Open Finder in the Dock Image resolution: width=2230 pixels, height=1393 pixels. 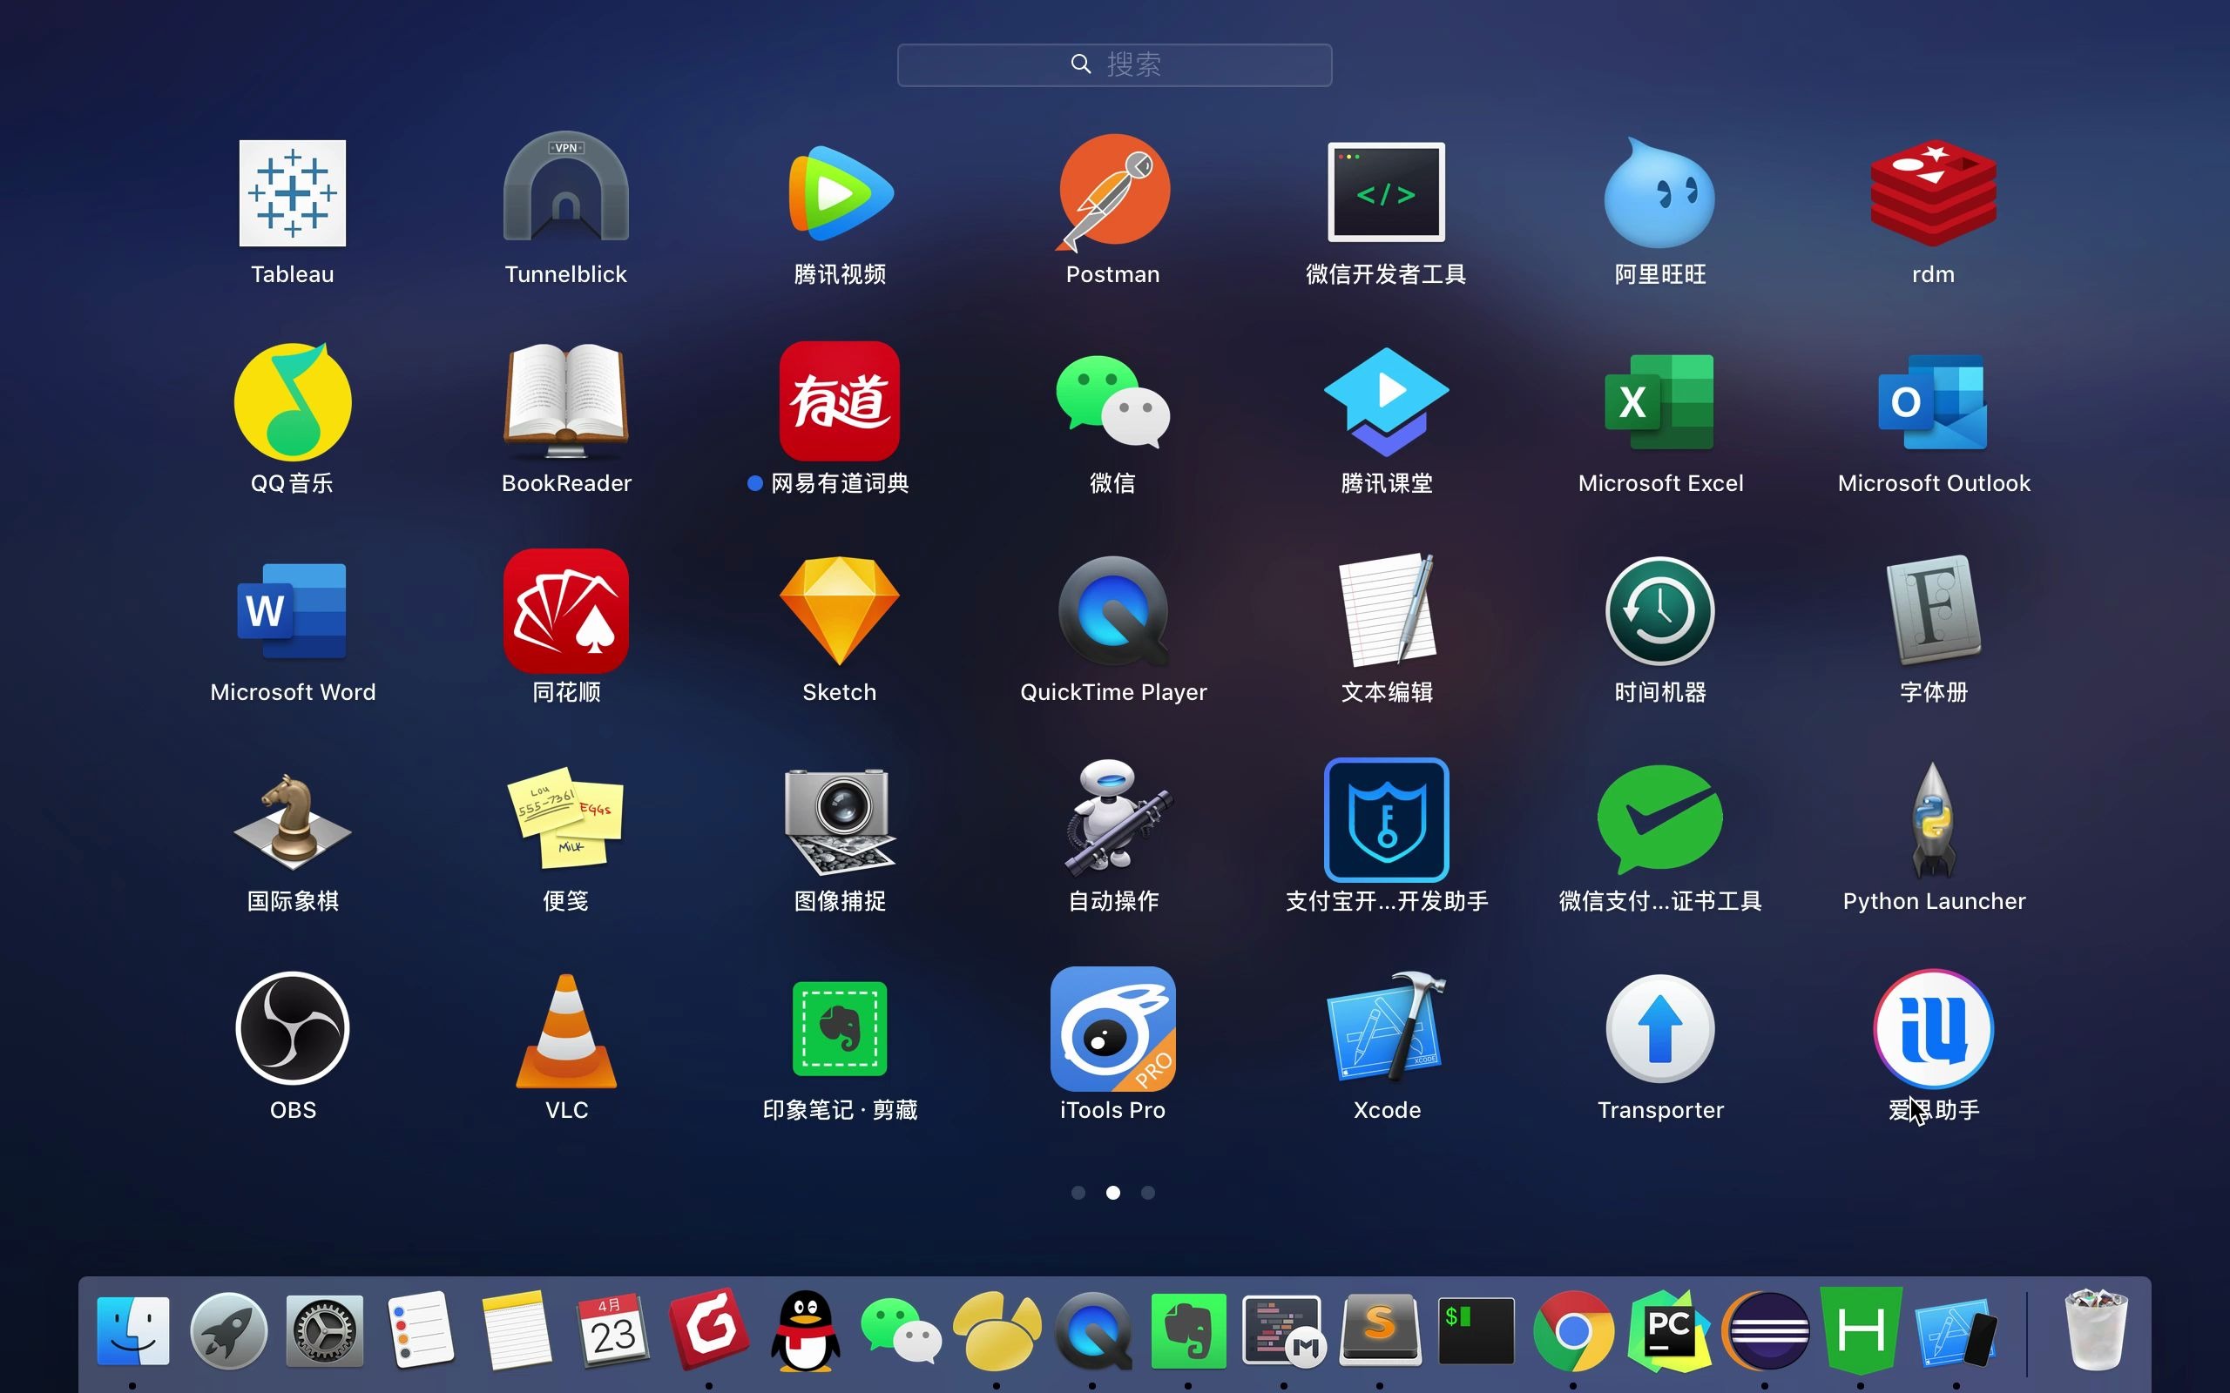pos(132,1330)
